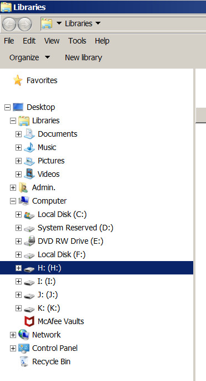Click the Admin. user folder icon

pyautogui.click(x=24, y=187)
